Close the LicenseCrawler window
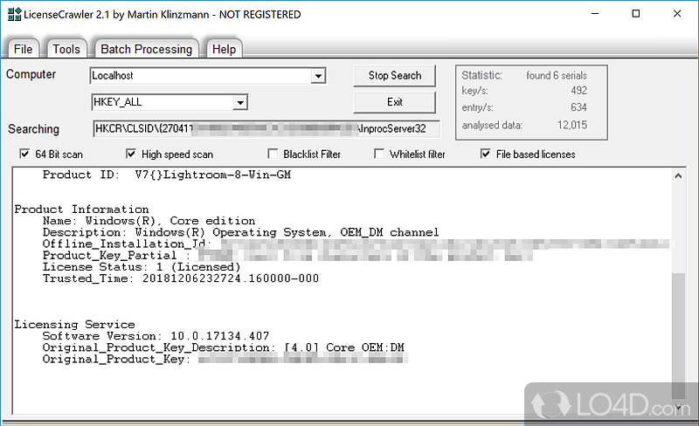699x426 pixels. 677,14
